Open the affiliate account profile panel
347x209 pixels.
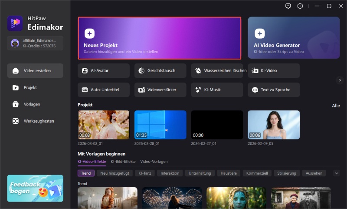point(35,43)
